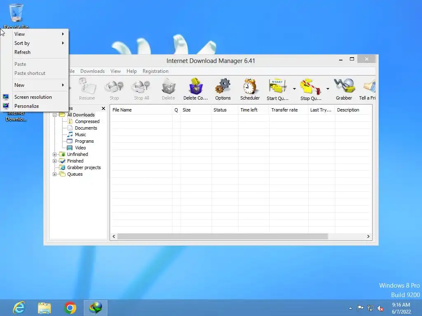Expand the Unfinished tree node
The width and height of the screenshot is (422, 316).
[55, 154]
